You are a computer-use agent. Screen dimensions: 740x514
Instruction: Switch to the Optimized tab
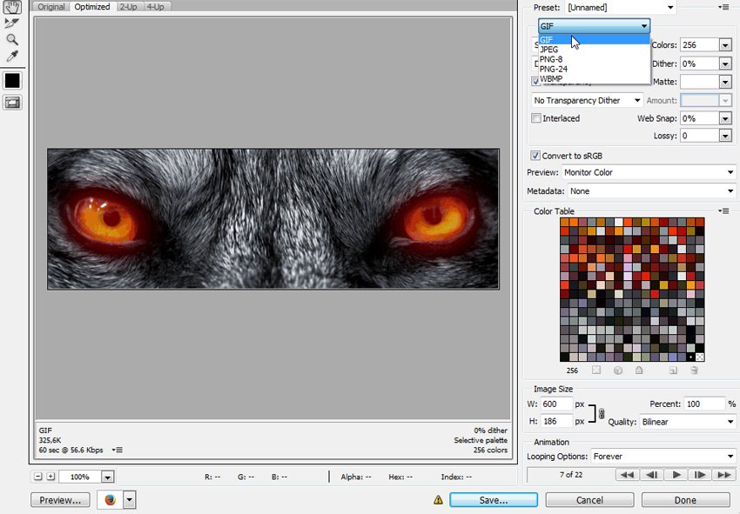(x=92, y=7)
